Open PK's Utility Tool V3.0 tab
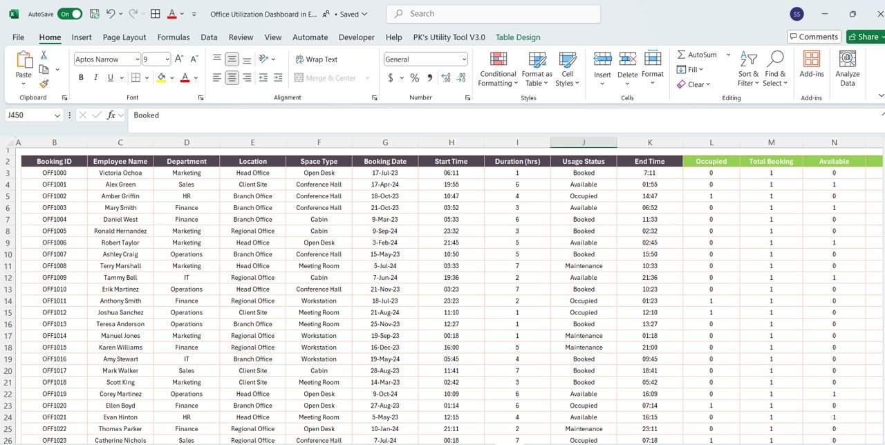 pos(449,37)
